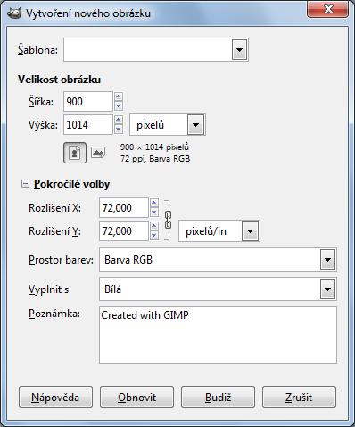355x427 pixels.
Task: Click the Rozlišení X input field
Action: tap(124, 208)
